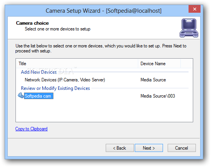Screen dimensions: 211x167
Task: Click the Media Source cell for Network Devices
Action: click(153, 80)
